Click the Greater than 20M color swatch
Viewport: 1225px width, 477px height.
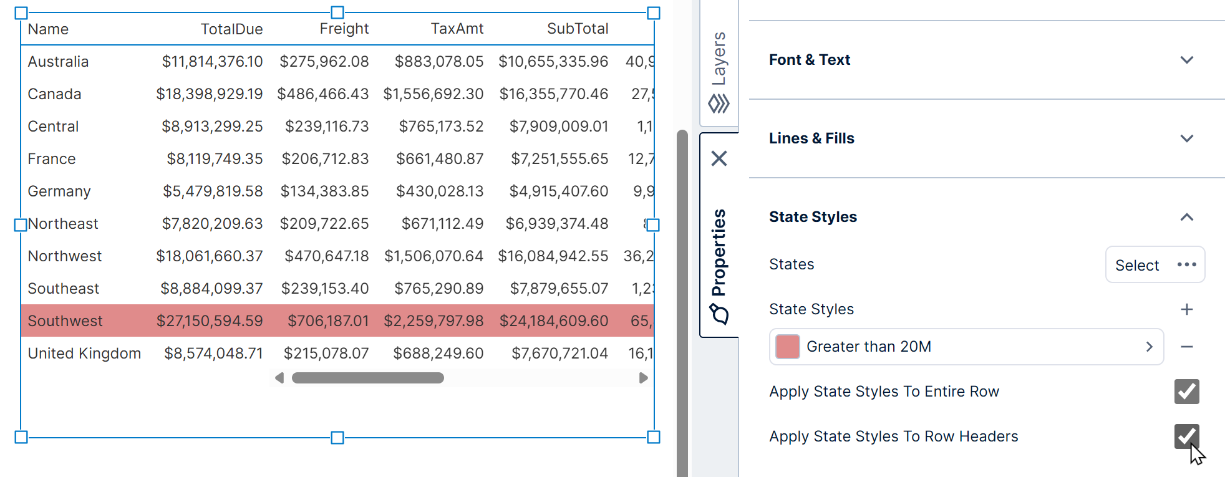(x=787, y=347)
